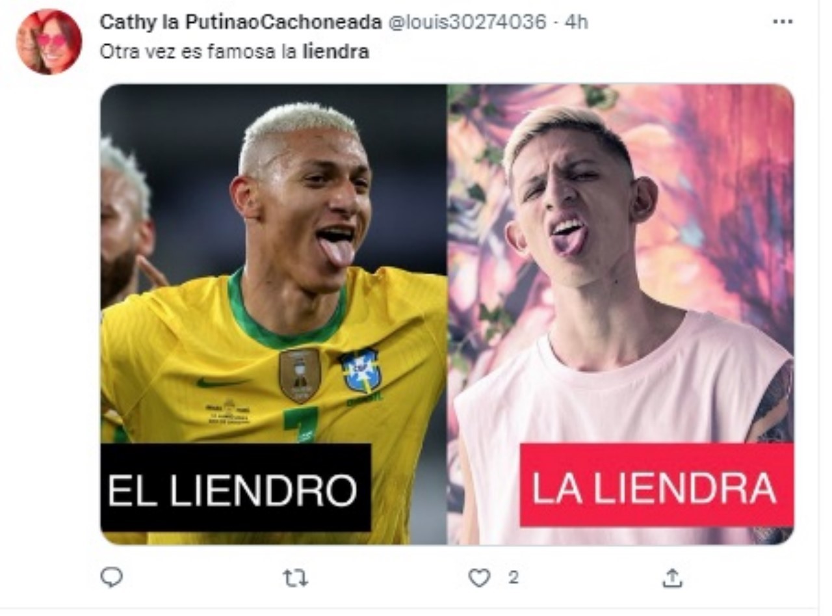Viewport: 832px width, 616px height.
Task: Retweet this post using the retweet icon
Action: point(295,578)
